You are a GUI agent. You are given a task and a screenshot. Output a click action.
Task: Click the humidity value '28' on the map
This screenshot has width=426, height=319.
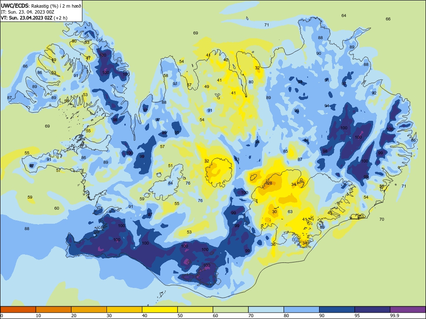270,183
